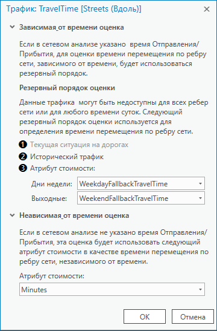Click the Независимая_от времени оценка heading text
This screenshot has height=331, width=217.
[x=74, y=215]
